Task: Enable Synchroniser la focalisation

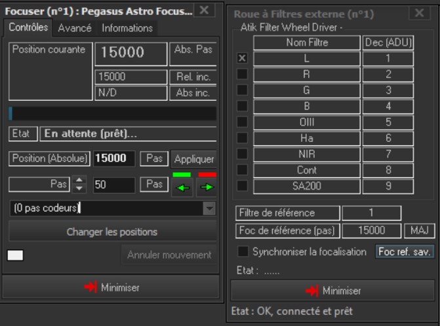Action: 243,251
